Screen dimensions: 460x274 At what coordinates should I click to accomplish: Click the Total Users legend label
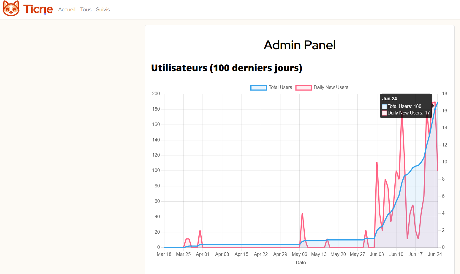280,87
